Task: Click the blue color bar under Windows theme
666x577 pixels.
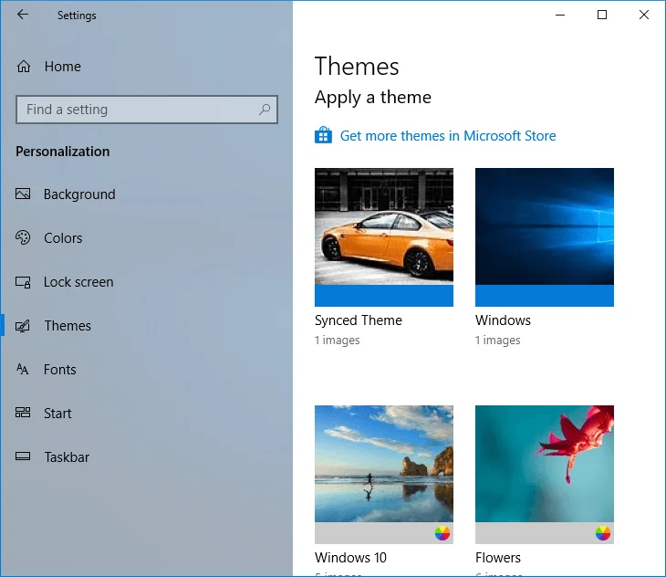Action: pyautogui.click(x=545, y=296)
